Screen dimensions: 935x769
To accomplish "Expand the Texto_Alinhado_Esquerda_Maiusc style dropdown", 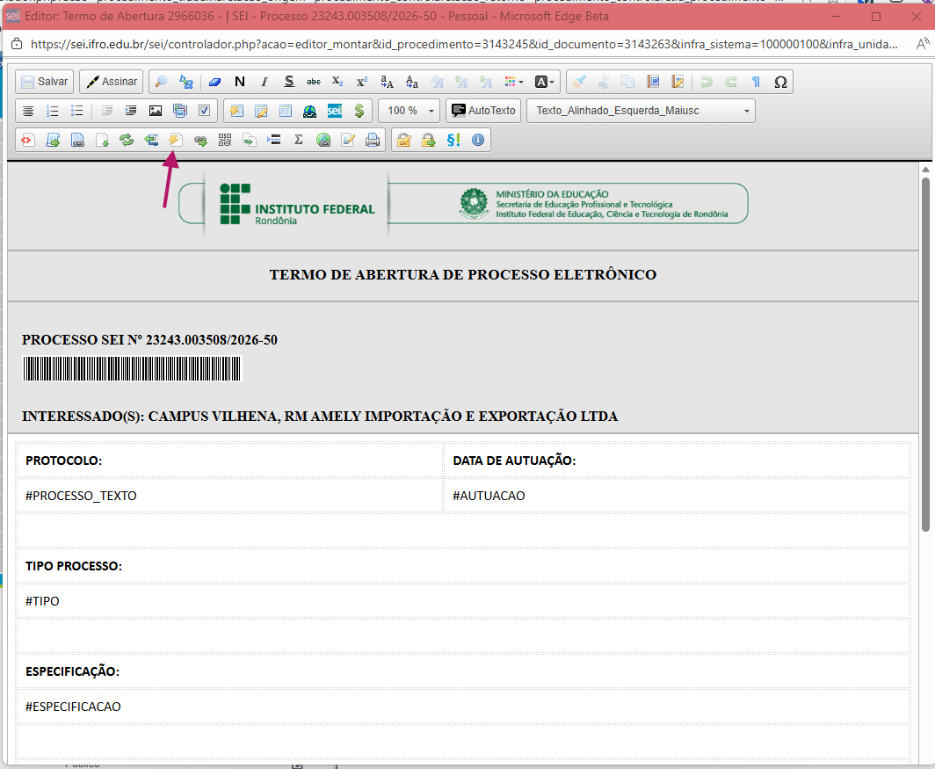I will tap(747, 111).
